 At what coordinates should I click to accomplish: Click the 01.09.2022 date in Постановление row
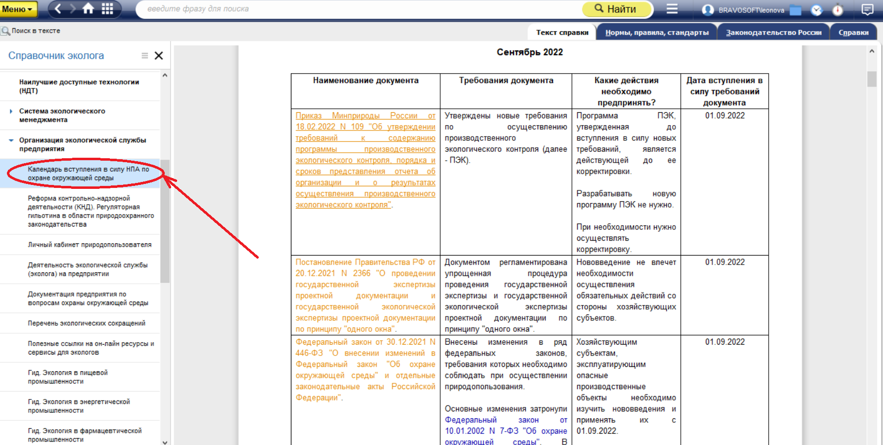coord(725,262)
